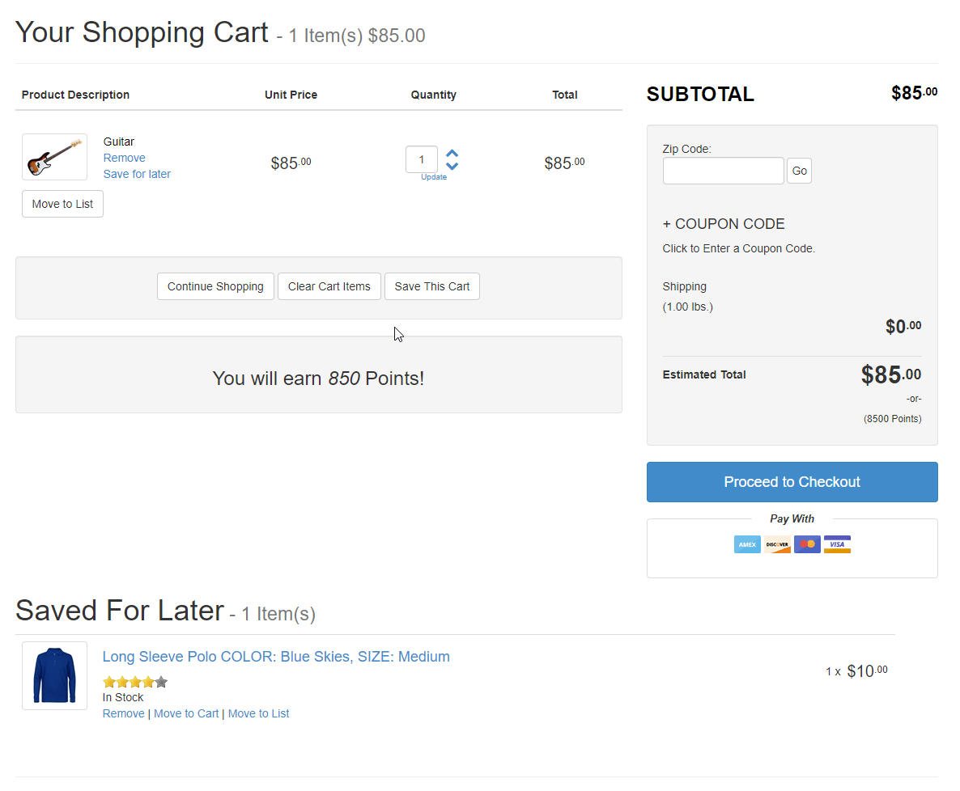
Task: Click the star rating for the polo
Action: pyautogui.click(x=135, y=682)
